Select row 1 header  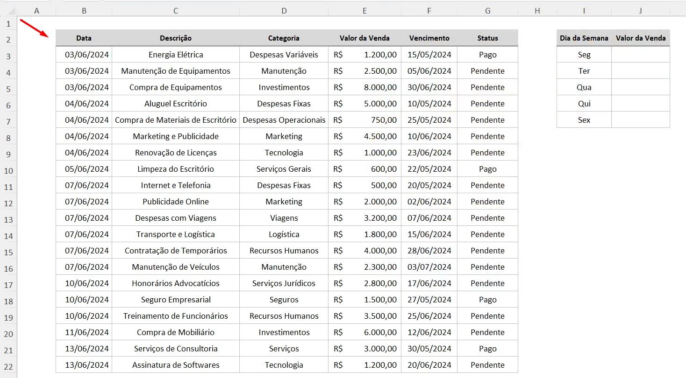tap(8, 23)
